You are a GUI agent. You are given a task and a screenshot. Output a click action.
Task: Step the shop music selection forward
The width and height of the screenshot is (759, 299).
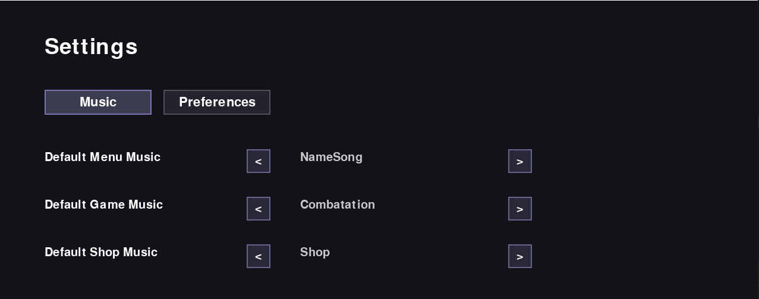520,256
